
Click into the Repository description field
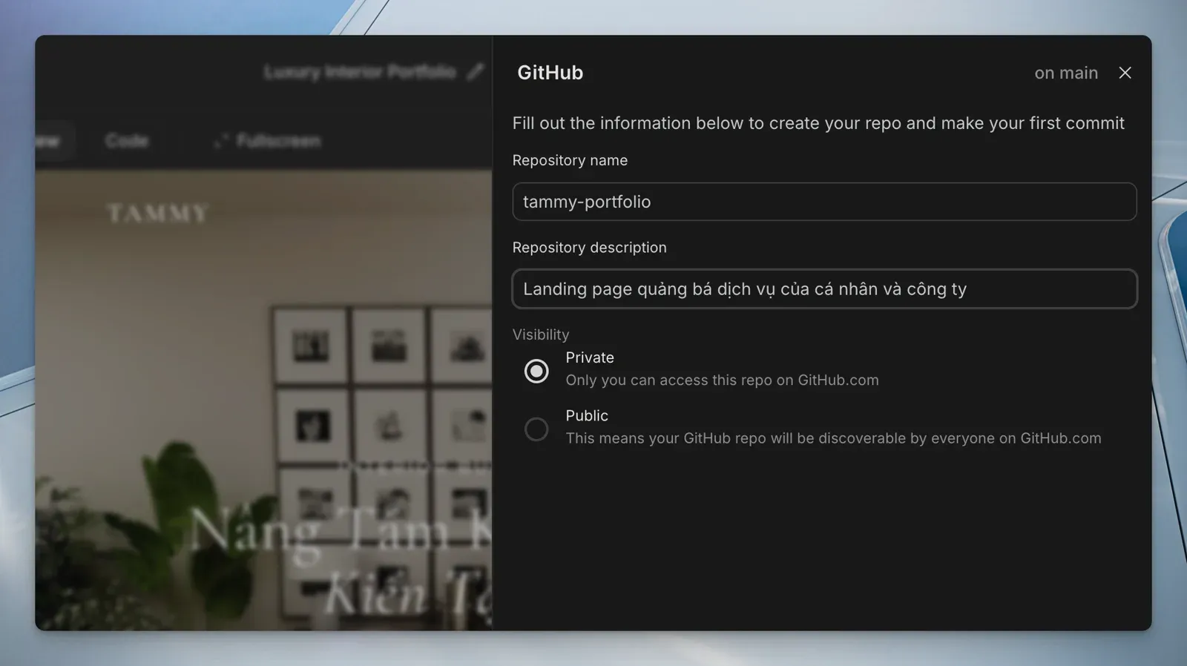823,289
